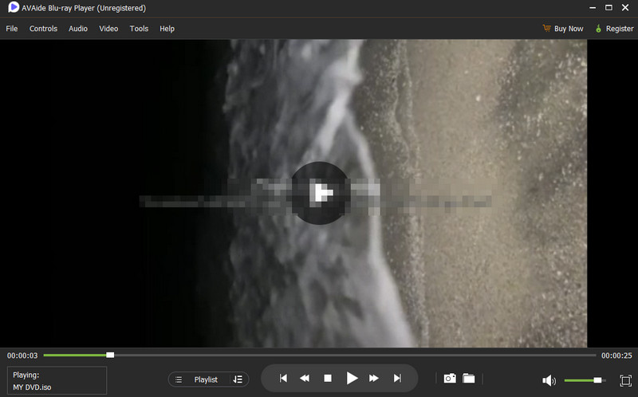Skip to next chapter

[x=397, y=379]
